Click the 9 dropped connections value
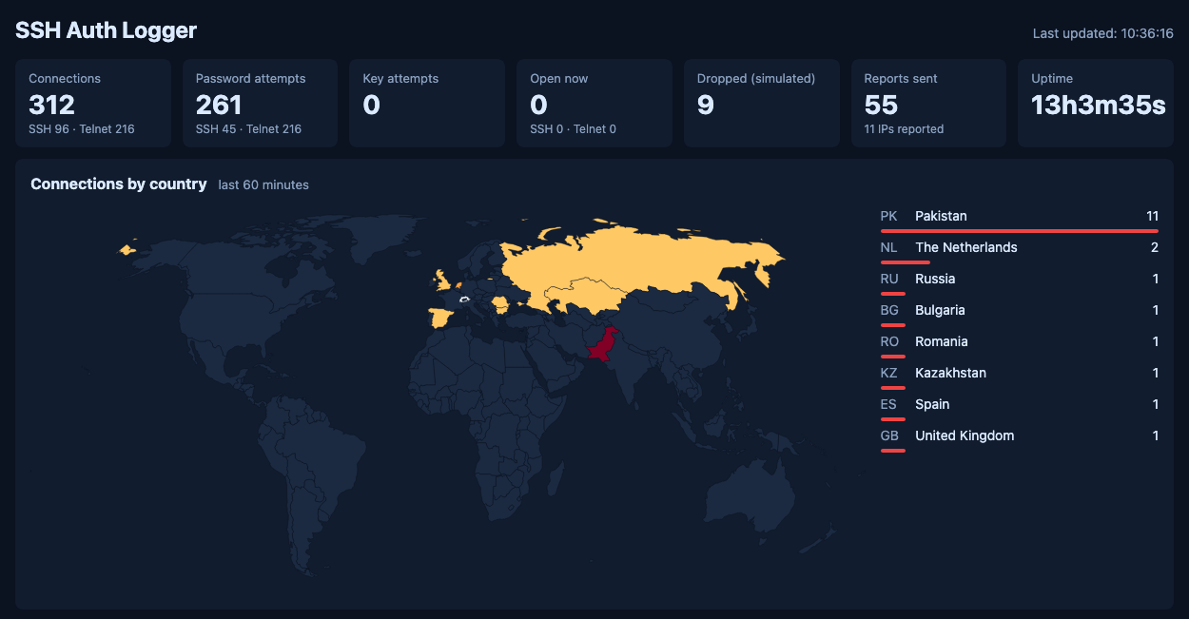The height and width of the screenshot is (619, 1189). pyautogui.click(x=706, y=105)
